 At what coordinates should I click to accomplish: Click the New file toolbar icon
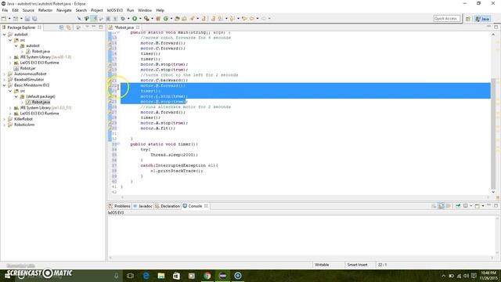(x=4, y=19)
